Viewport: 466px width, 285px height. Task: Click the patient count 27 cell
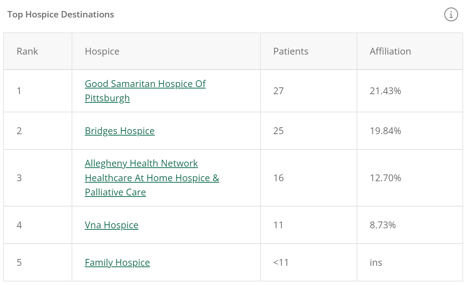[309, 91]
